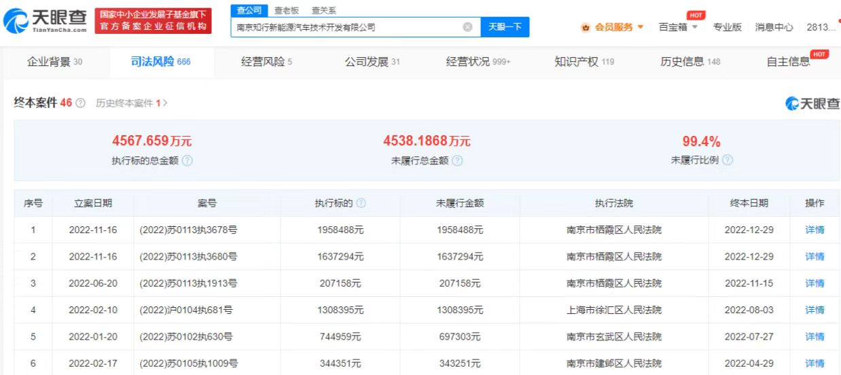This screenshot has width=841, height=375.
Task: Click the help icon next to 未履行总金额
Action: click(457, 161)
